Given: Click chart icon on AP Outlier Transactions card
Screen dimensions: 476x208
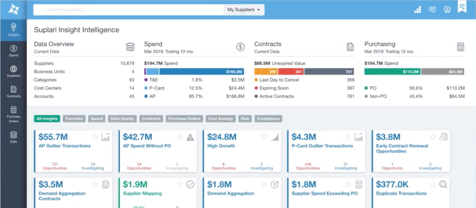Looking at the screenshot, I should coord(105,137).
